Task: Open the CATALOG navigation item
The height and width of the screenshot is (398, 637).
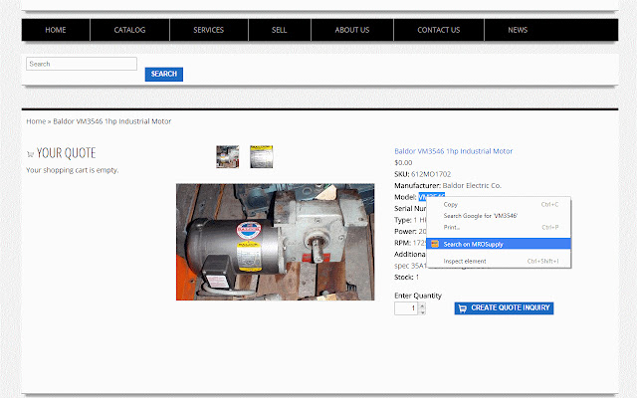Action: click(x=129, y=30)
